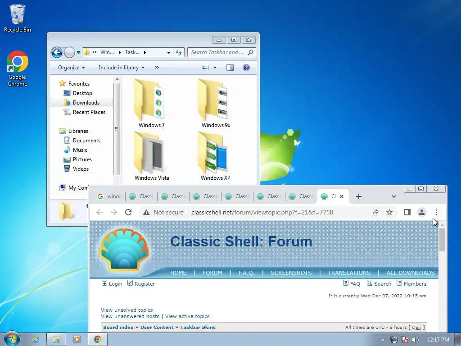Open HOME in the forum navigation bar
Image resolution: width=461 pixels, height=346 pixels.
pos(178,273)
